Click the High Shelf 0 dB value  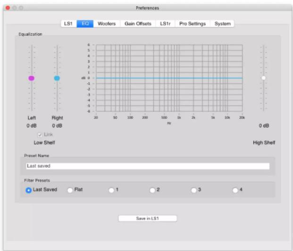(x=264, y=125)
